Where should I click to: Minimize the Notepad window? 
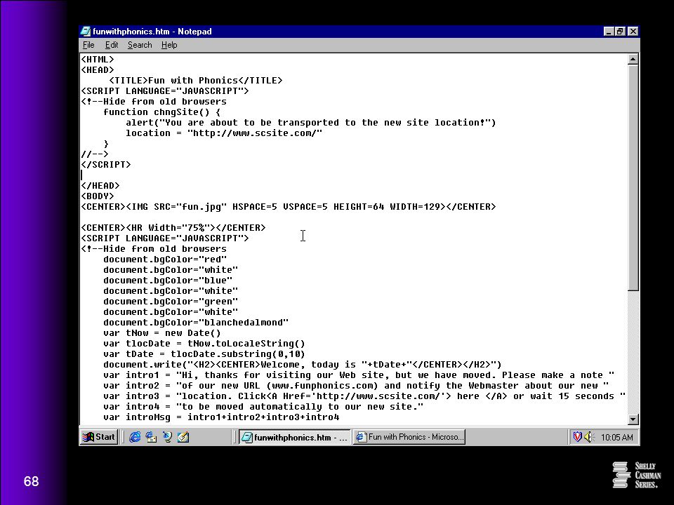[x=608, y=32]
